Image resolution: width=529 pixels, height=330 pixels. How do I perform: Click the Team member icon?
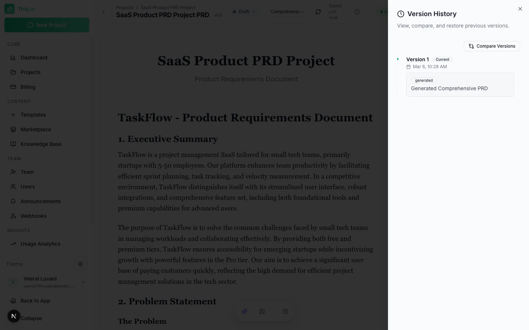(13, 172)
